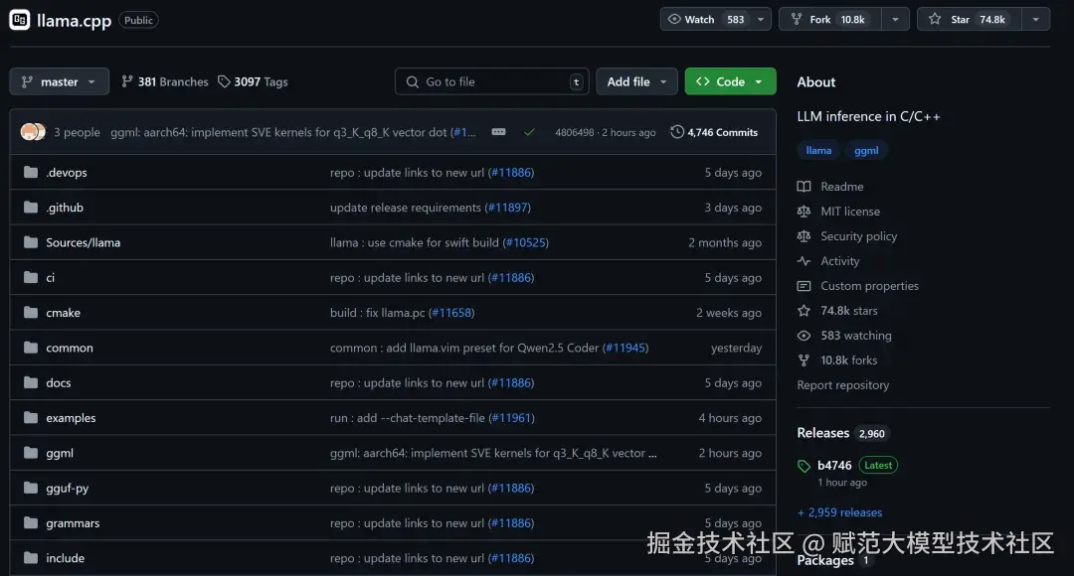The width and height of the screenshot is (1074, 576).
Task: Open the green Code dropdown
Action: point(730,81)
